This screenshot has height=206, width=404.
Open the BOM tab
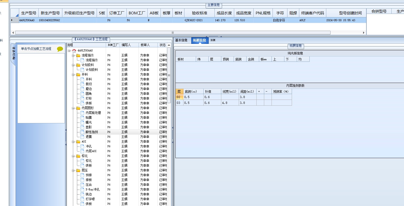[x=213, y=40]
